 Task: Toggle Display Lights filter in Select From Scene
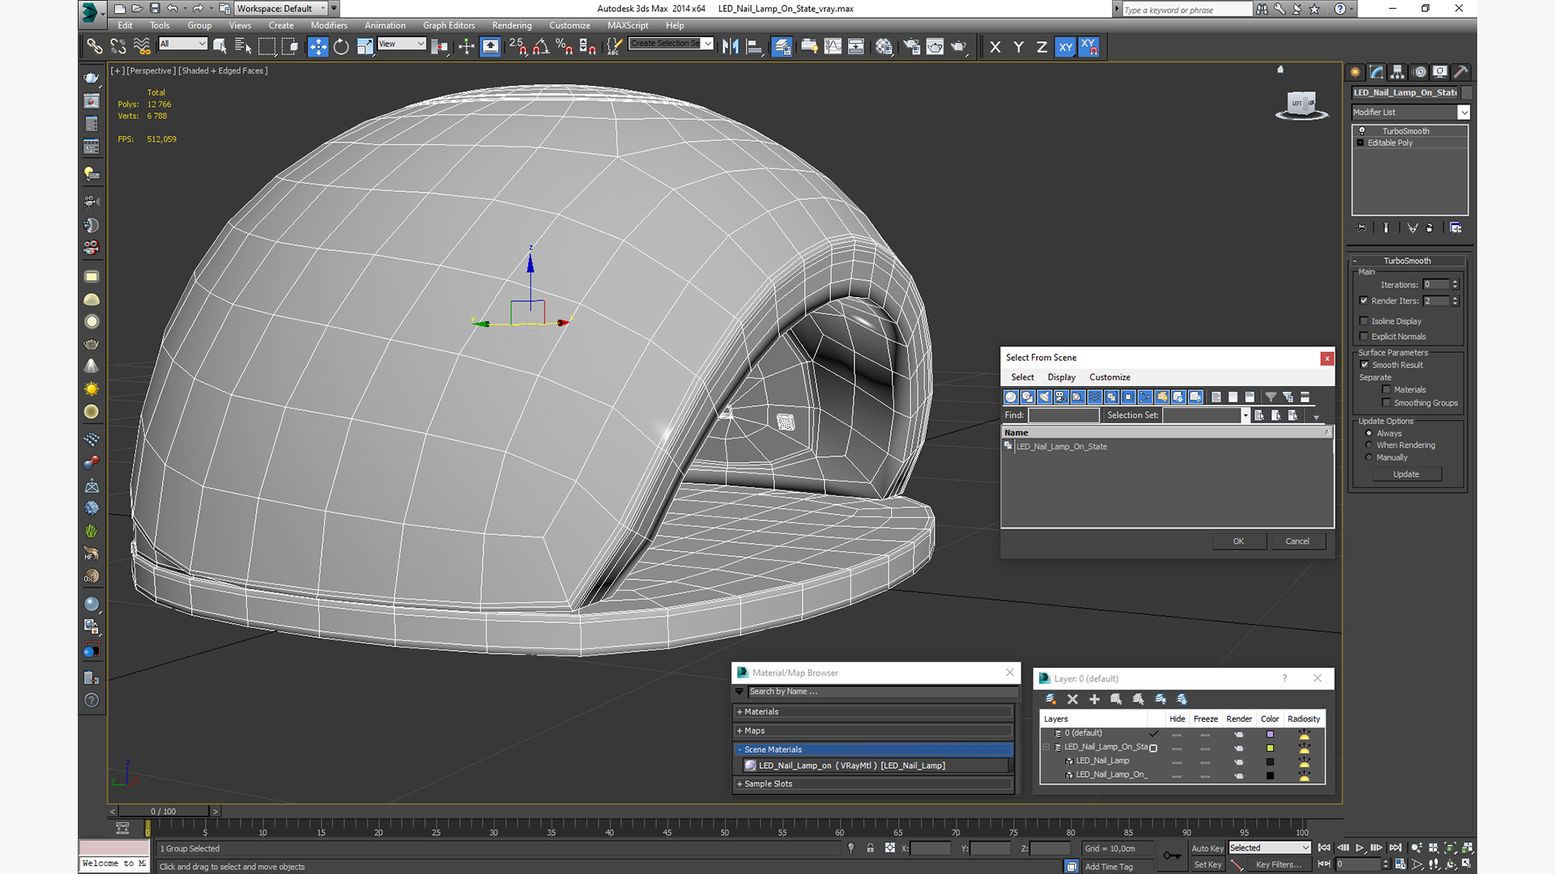click(1044, 397)
